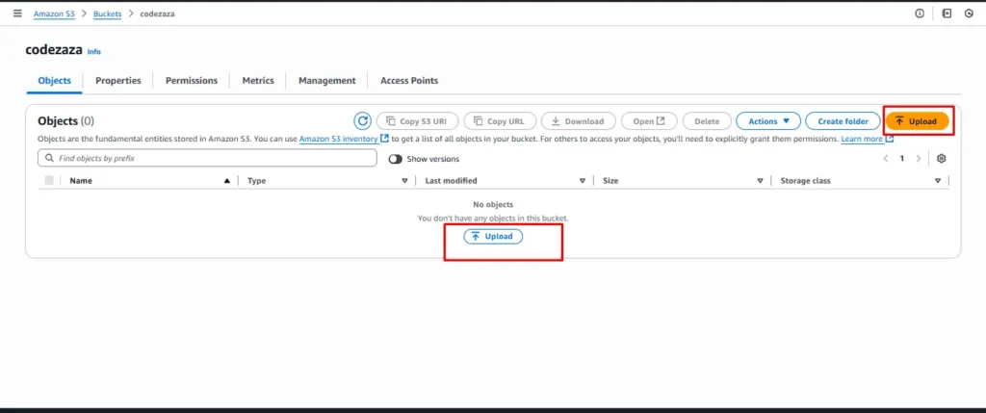This screenshot has height=413, width=986.
Task: Open the Access Points tab
Action: pos(409,81)
